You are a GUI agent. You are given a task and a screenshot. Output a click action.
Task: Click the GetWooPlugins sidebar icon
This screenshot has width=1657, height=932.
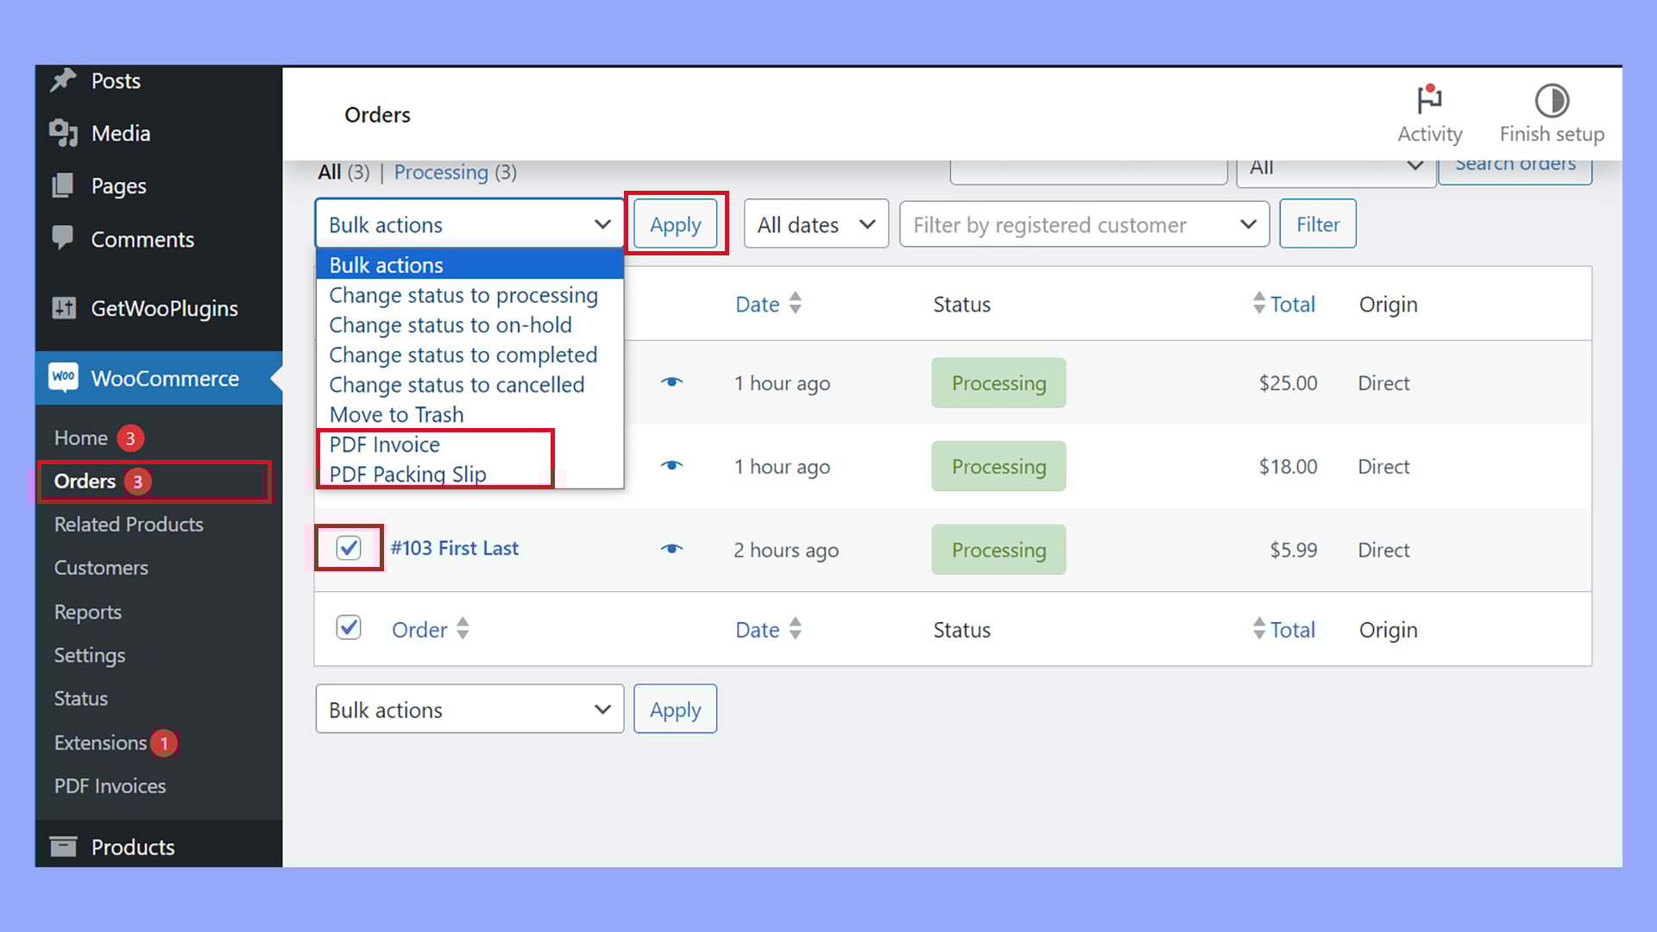pos(63,308)
